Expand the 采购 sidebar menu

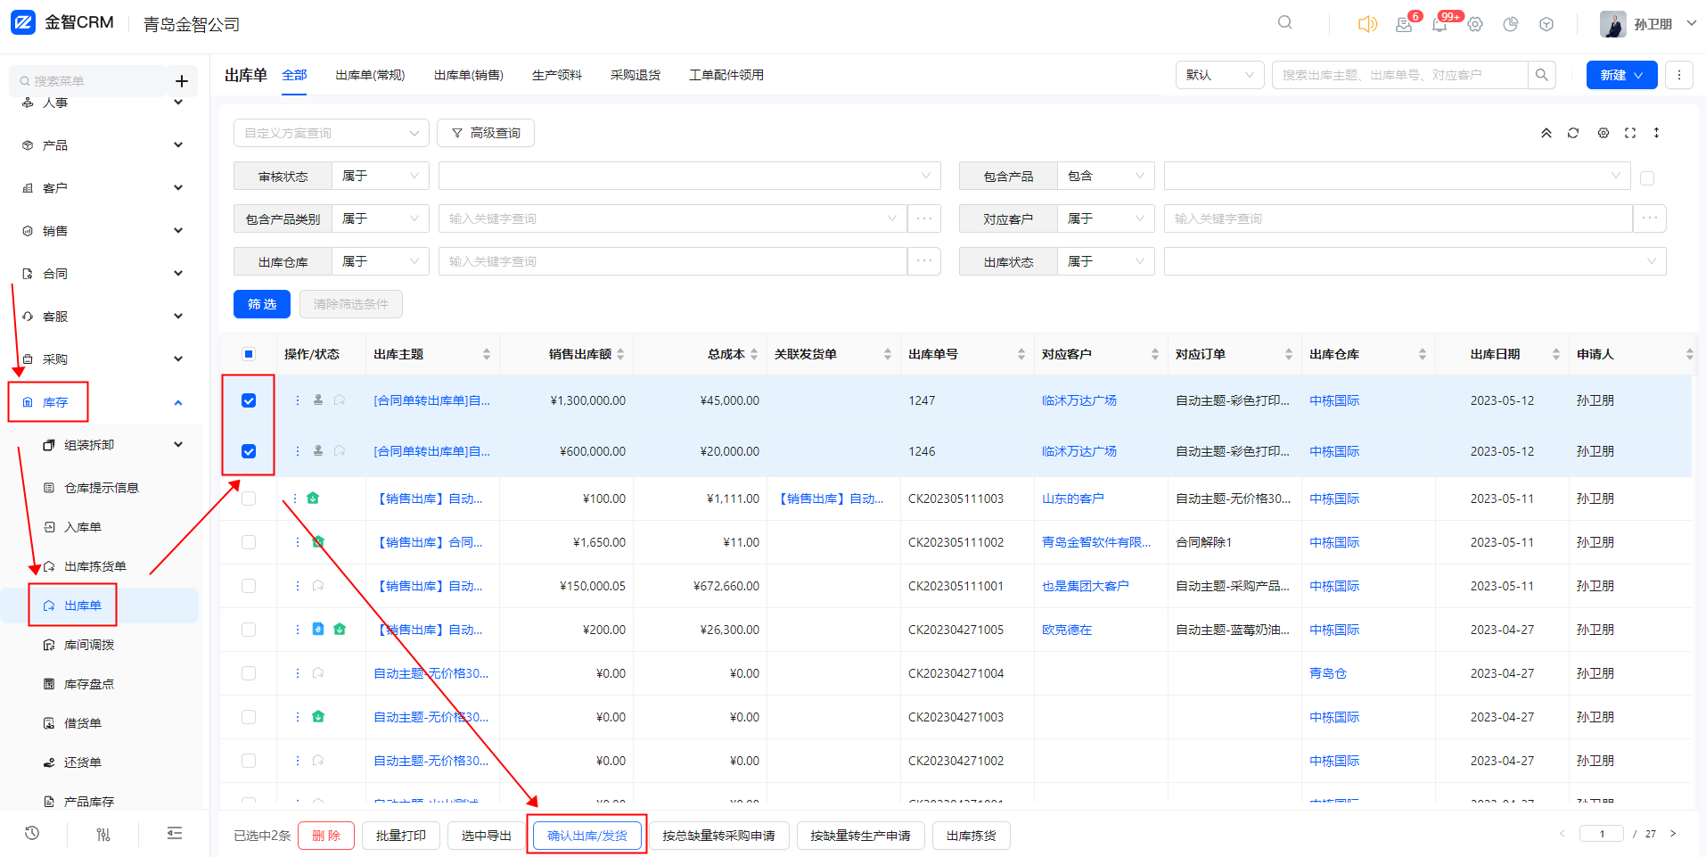(103, 359)
